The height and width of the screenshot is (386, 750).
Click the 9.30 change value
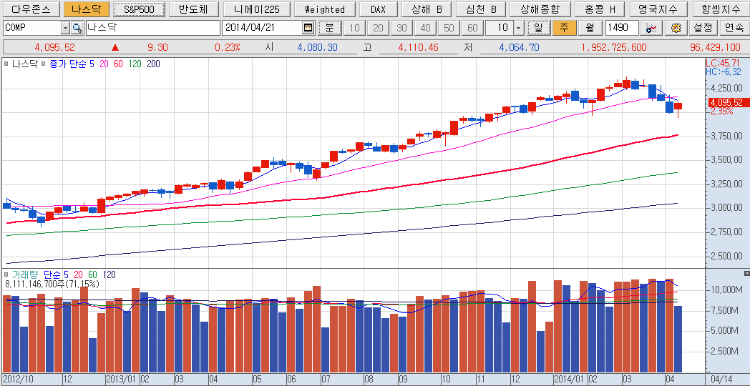[157, 48]
